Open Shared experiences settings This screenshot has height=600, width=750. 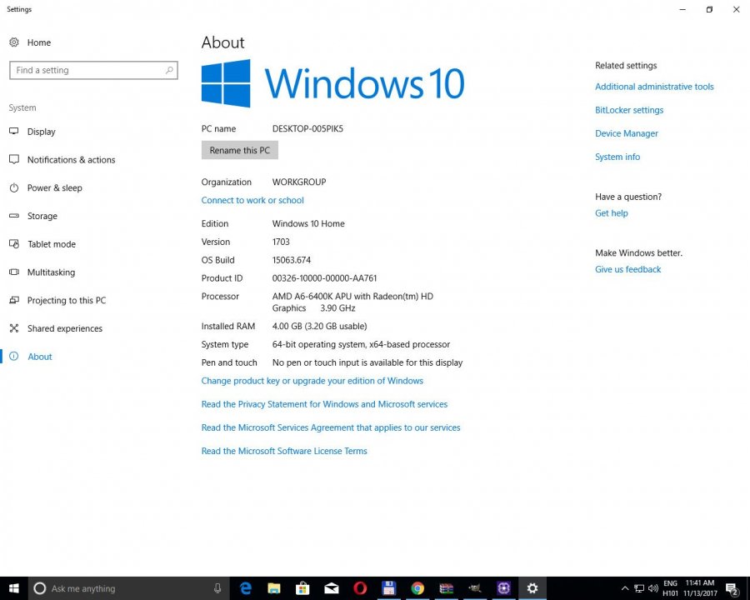pyautogui.click(x=56, y=328)
